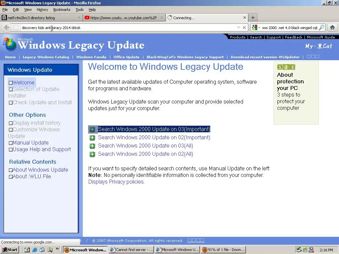
Task: Click the fourth quick launch search icon
Action: click(50, 250)
